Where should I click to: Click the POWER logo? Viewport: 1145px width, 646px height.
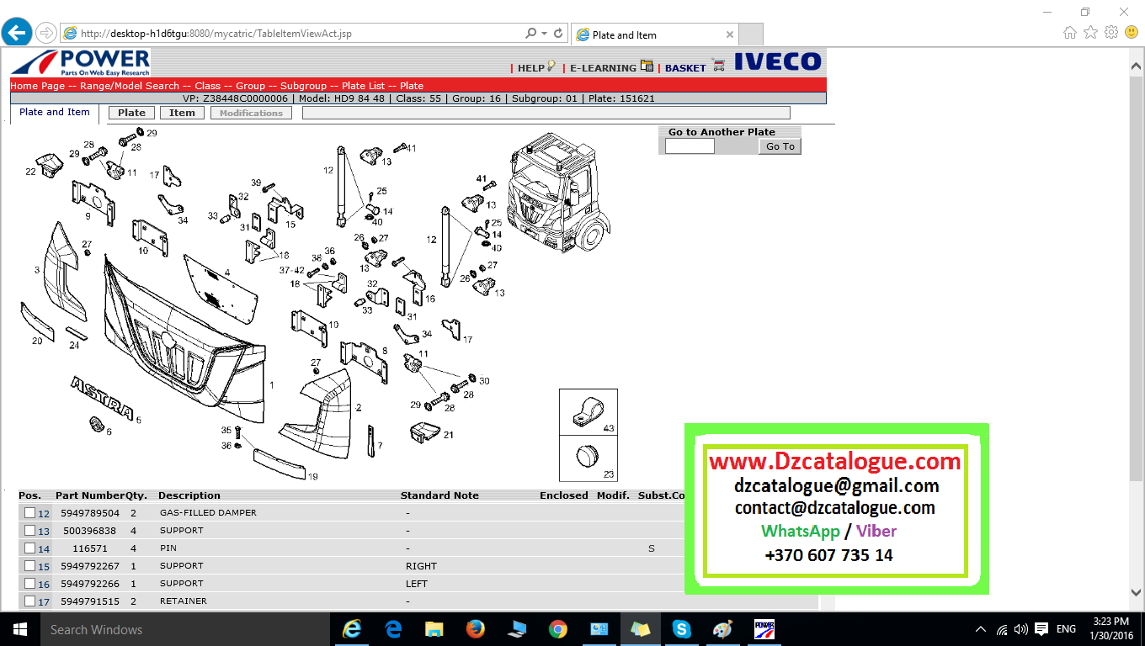coord(80,63)
